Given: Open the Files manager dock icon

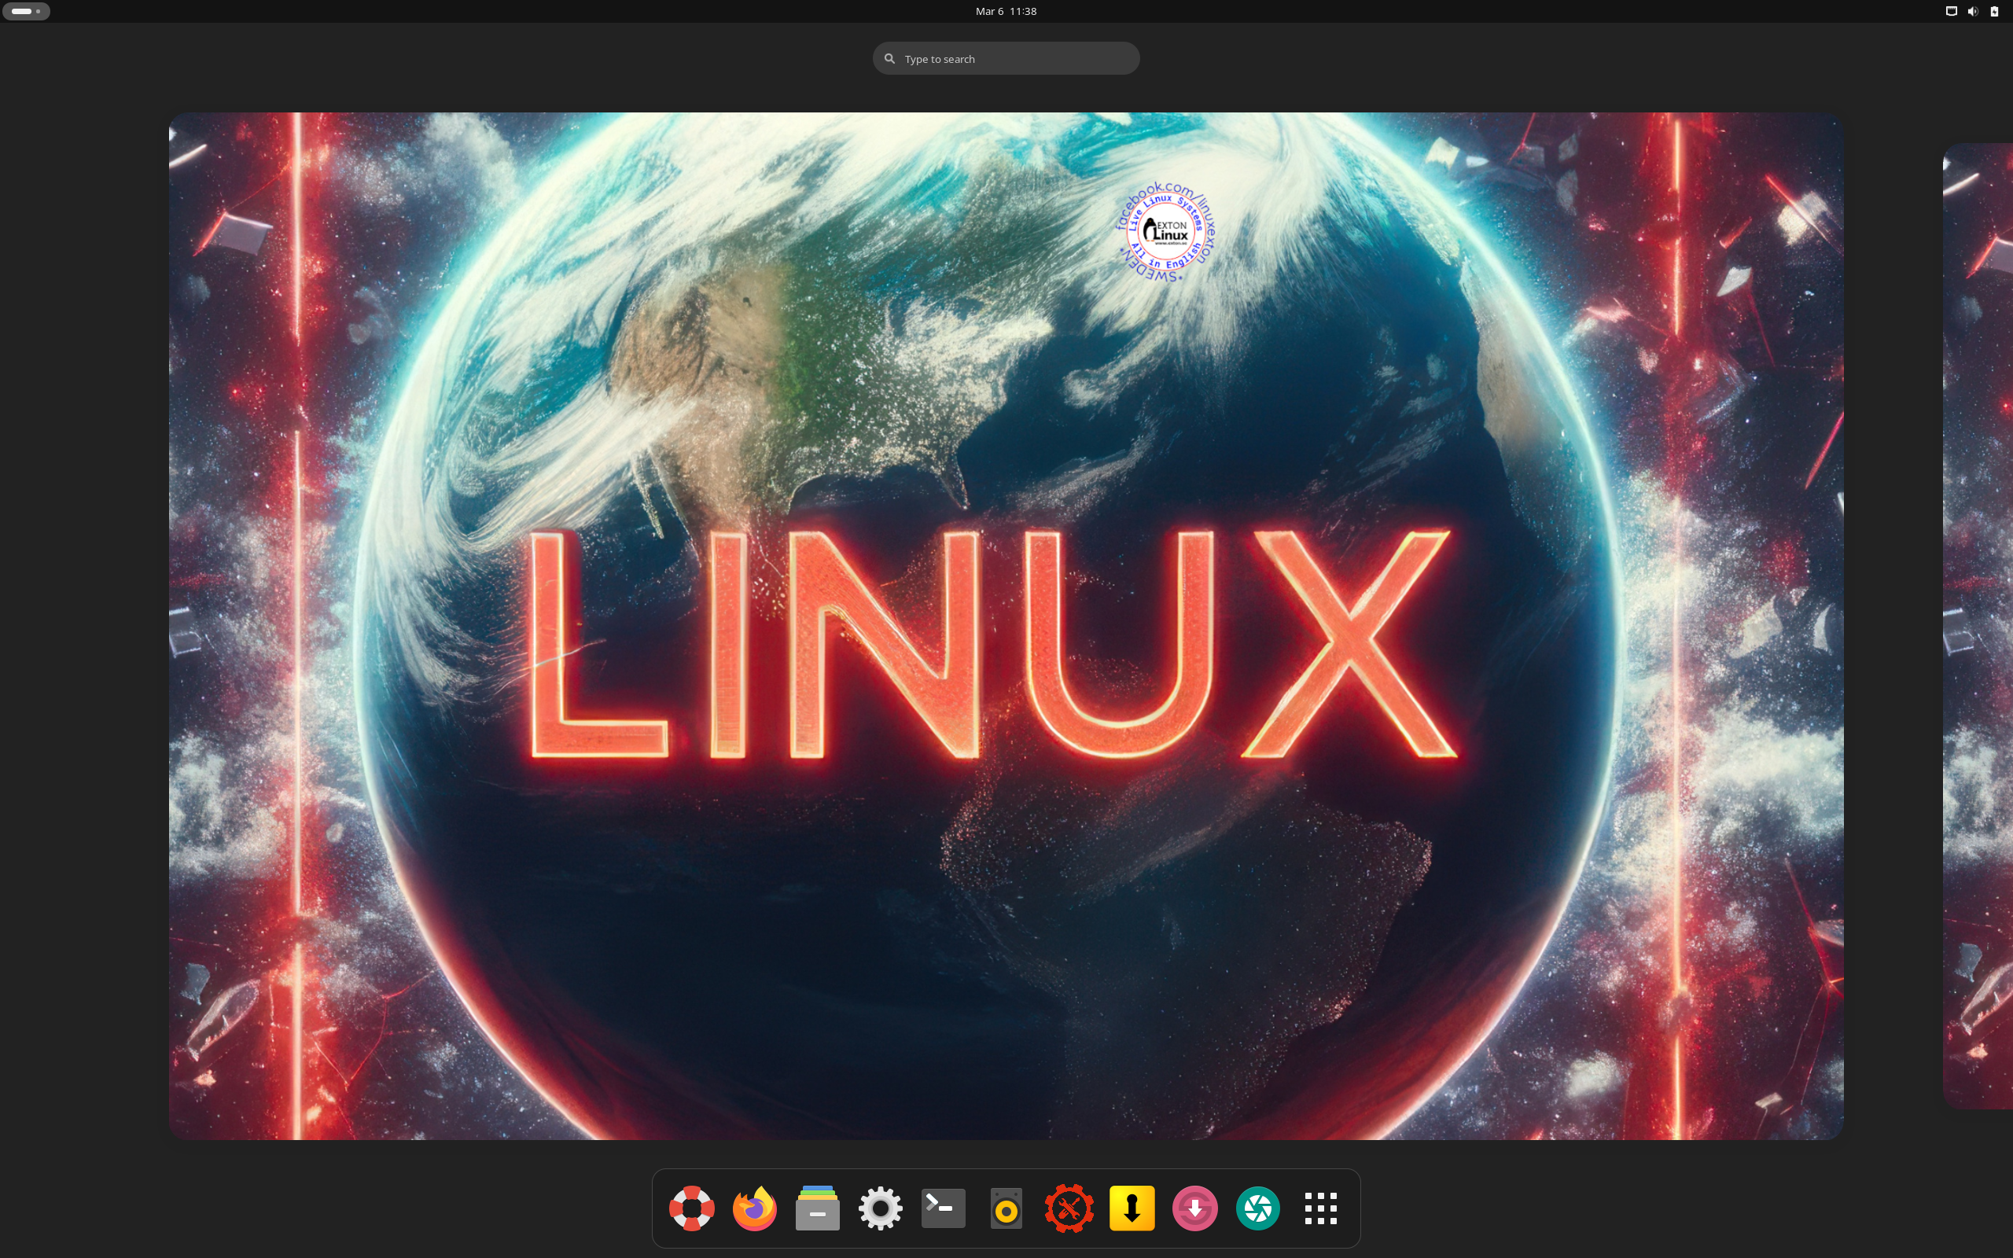Looking at the screenshot, I should click(x=818, y=1208).
